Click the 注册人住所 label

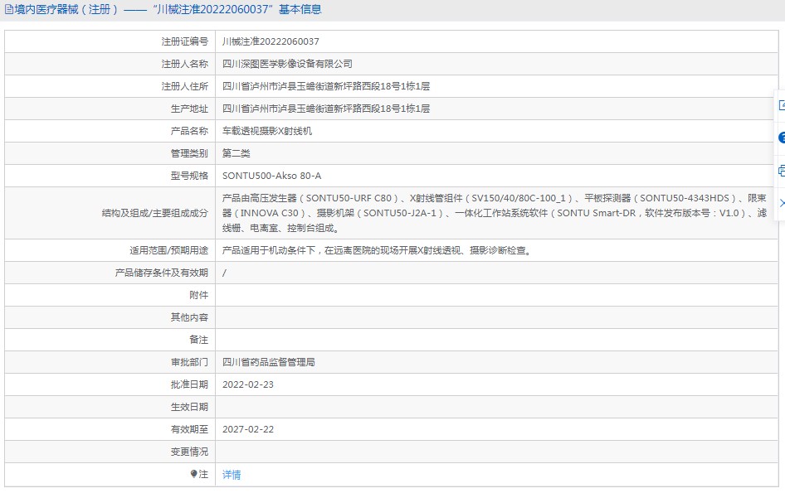click(184, 86)
